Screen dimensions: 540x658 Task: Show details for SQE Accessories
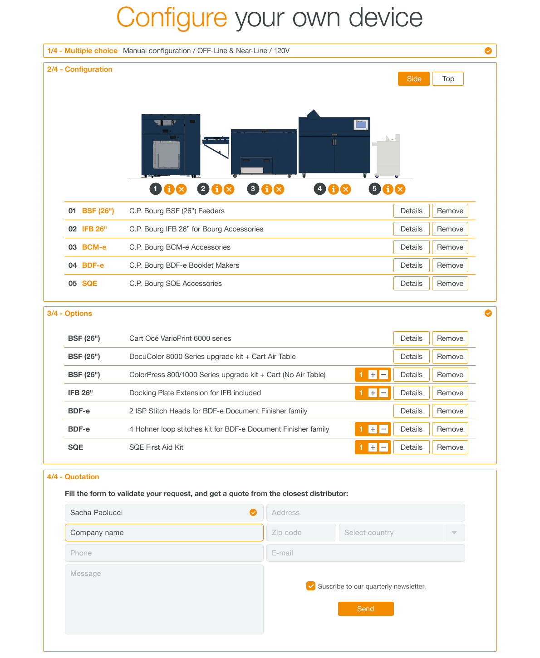click(x=412, y=284)
